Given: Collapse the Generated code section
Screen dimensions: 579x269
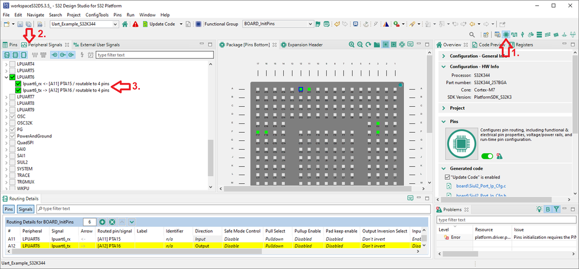Looking at the screenshot, I should tap(443, 168).
